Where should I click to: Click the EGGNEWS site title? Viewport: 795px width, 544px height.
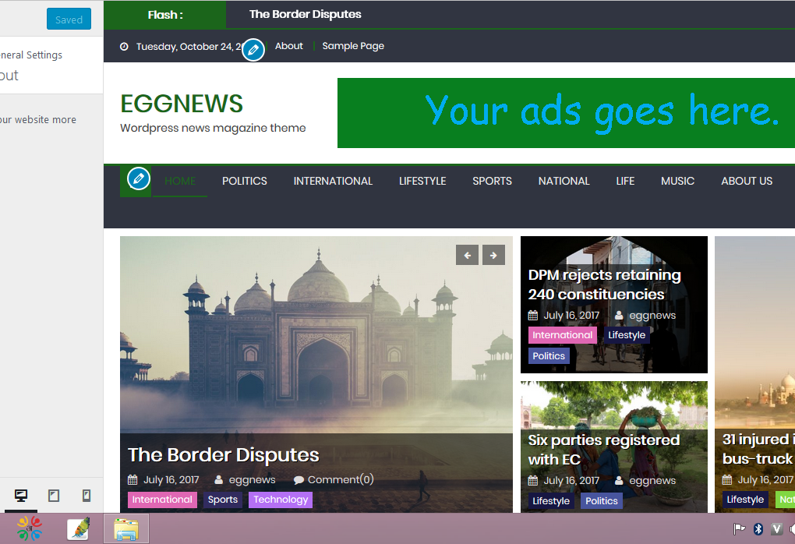click(x=182, y=104)
